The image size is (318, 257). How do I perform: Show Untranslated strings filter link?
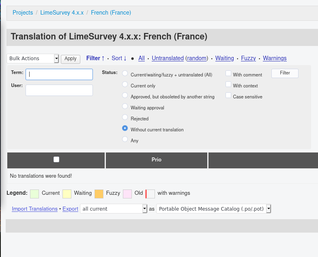168,58
